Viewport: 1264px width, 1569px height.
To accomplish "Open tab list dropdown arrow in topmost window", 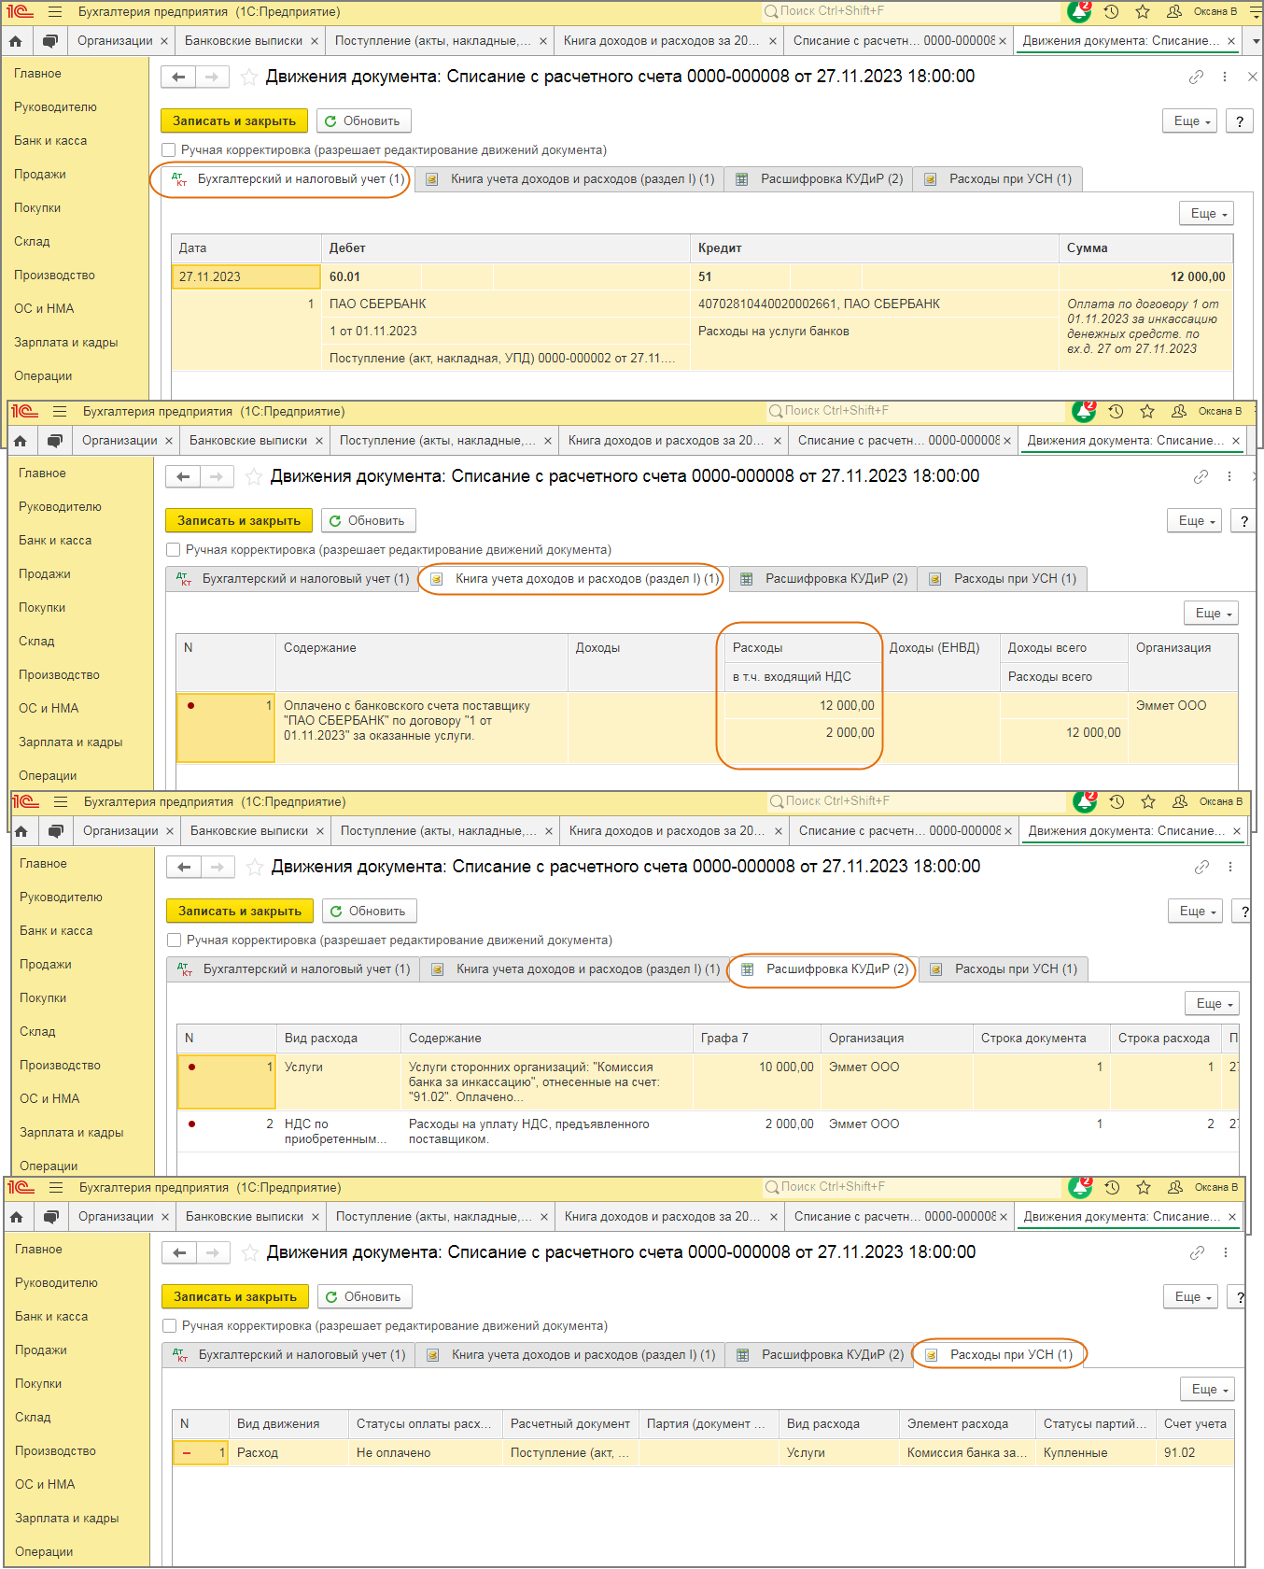I will (x=1256, y=41).
